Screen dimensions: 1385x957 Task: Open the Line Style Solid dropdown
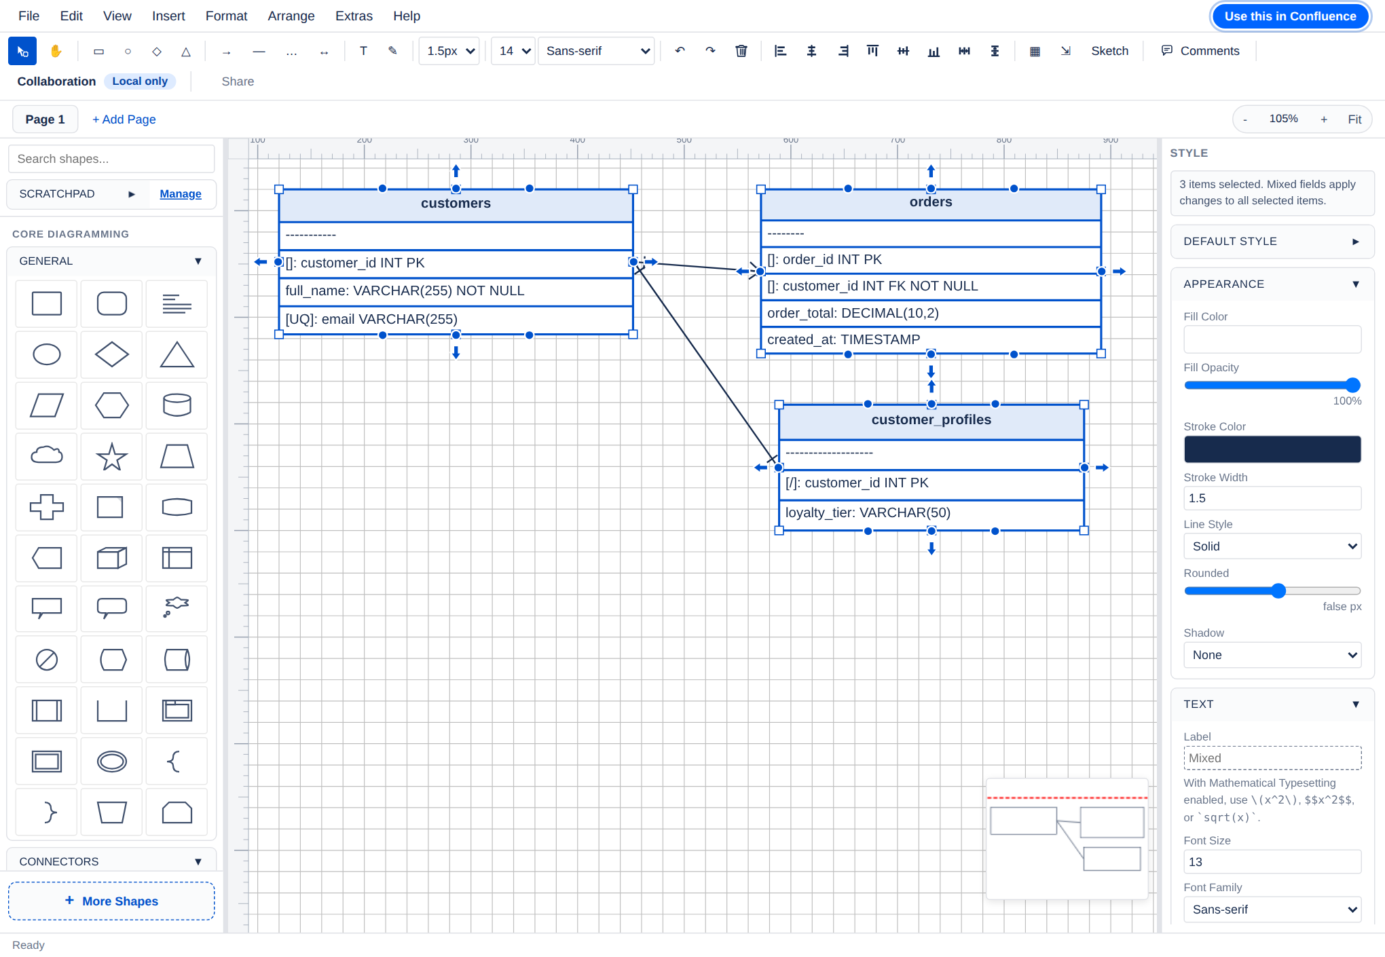(x=1272, y=546)
